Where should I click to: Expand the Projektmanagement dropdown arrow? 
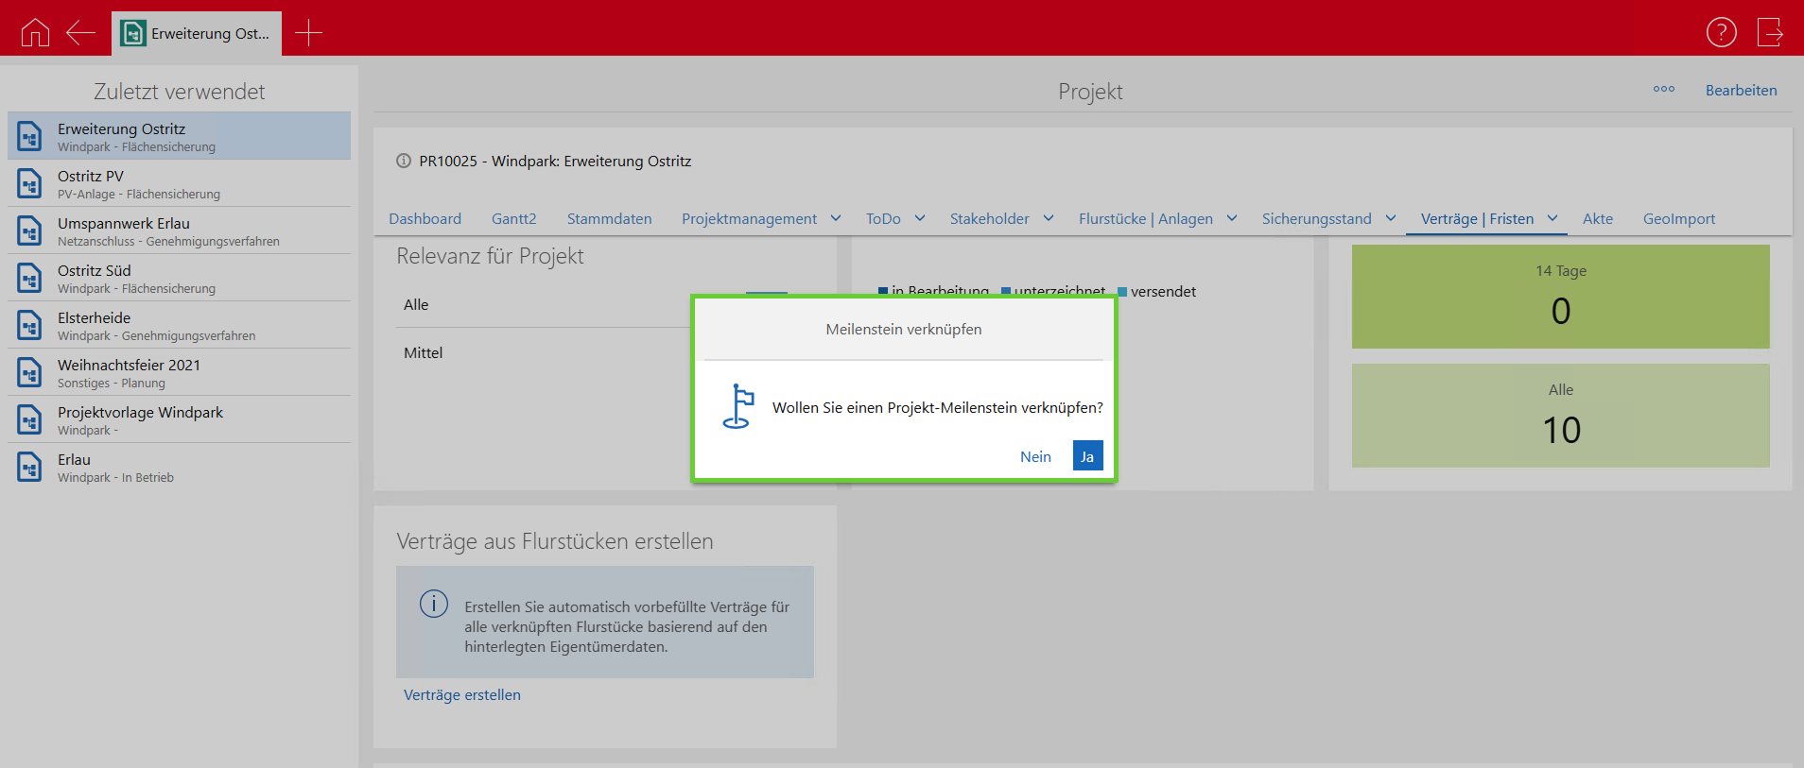836,218
